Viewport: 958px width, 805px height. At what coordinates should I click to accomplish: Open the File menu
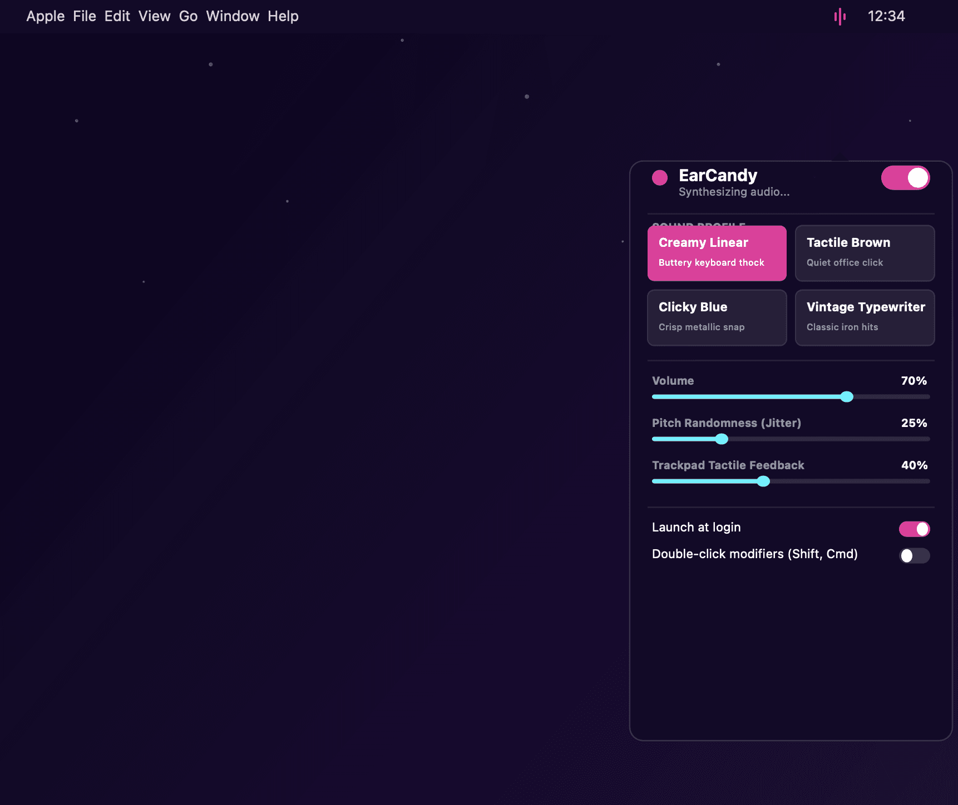tap(85, 16)
